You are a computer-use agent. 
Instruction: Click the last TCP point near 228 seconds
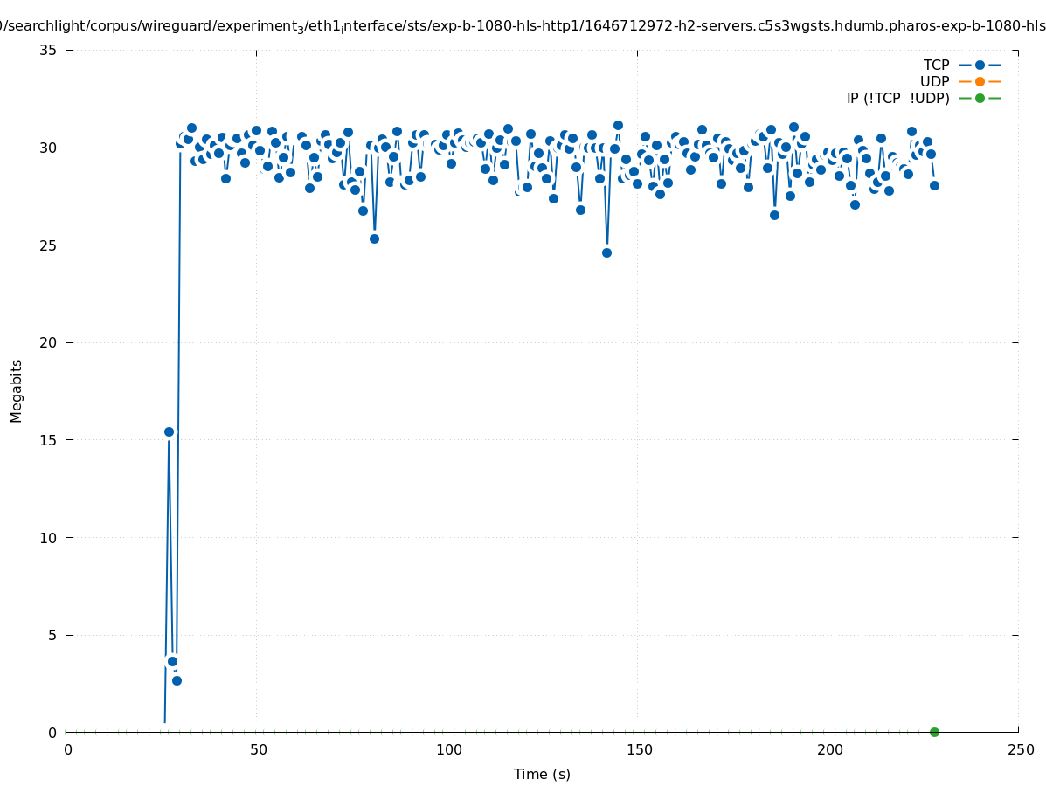(934, 185)
